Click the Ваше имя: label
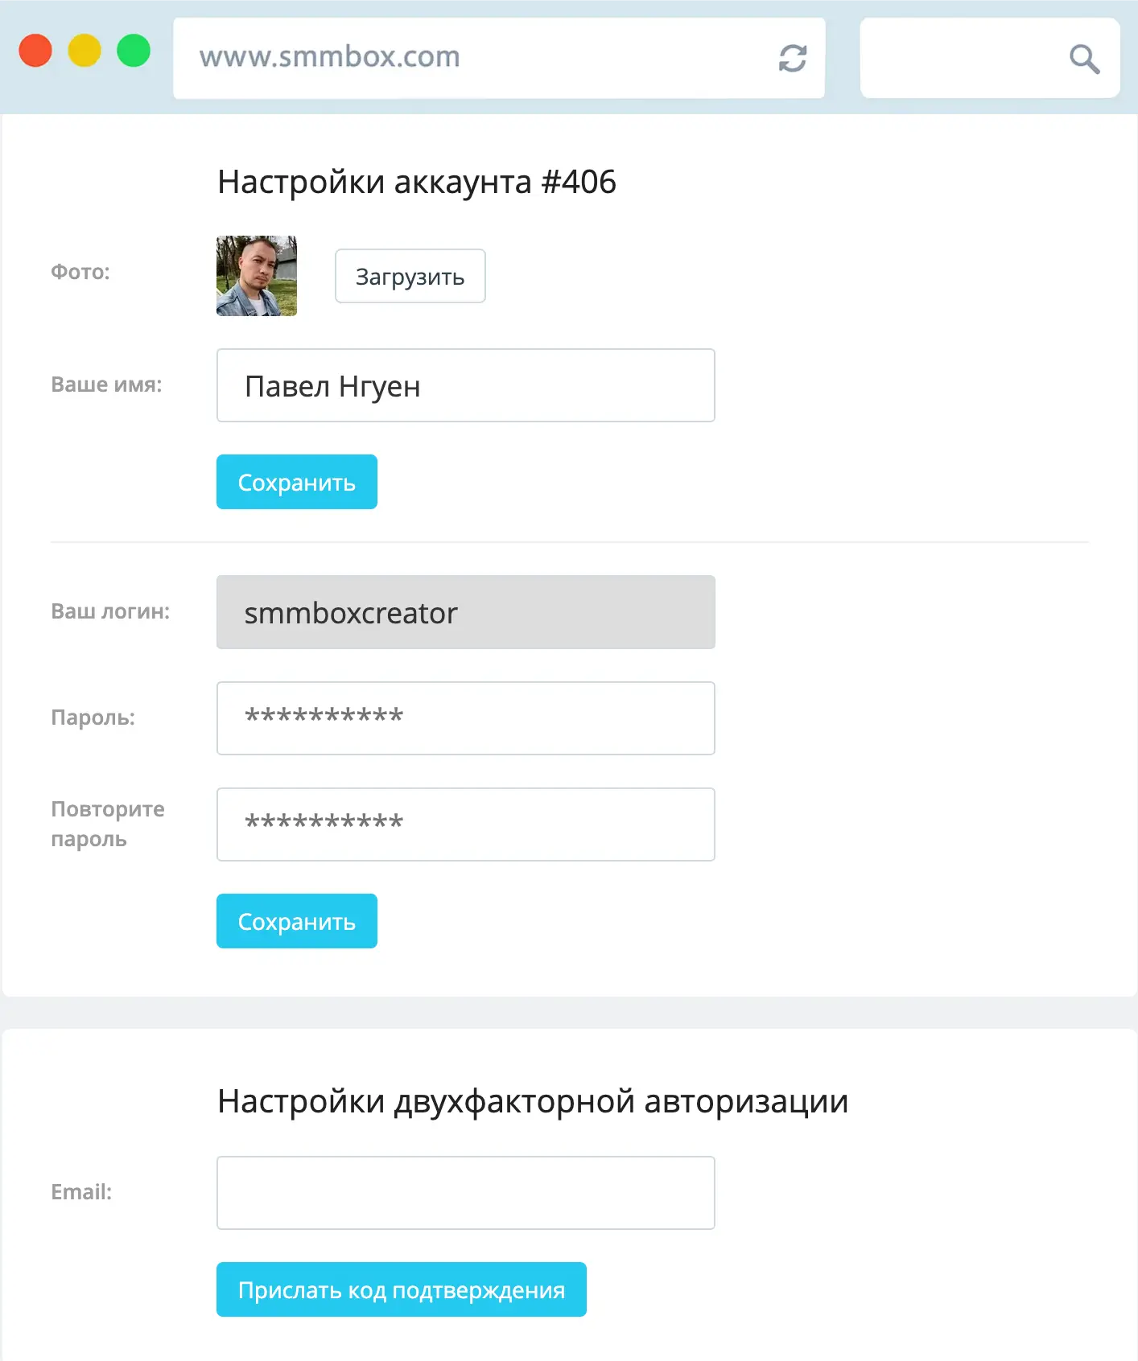This screenshot has height=1361, width=1138. [x=106, y=384]
